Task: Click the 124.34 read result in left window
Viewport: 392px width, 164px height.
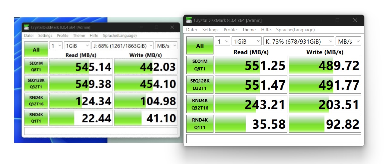Action: (x=81, y=101)
